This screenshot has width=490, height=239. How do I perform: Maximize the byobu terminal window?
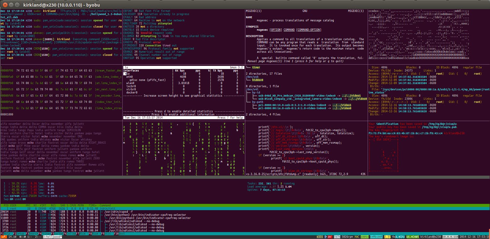(x=16, y=5)
